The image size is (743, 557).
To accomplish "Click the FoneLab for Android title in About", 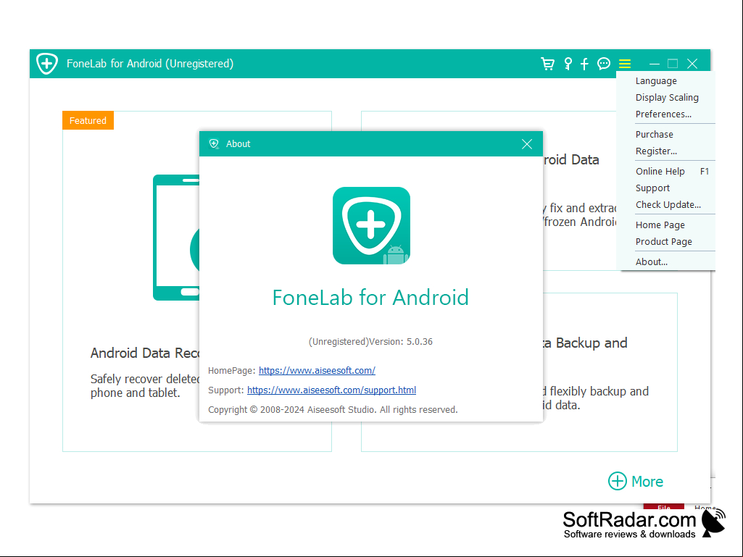I will (x=370, y=298).
